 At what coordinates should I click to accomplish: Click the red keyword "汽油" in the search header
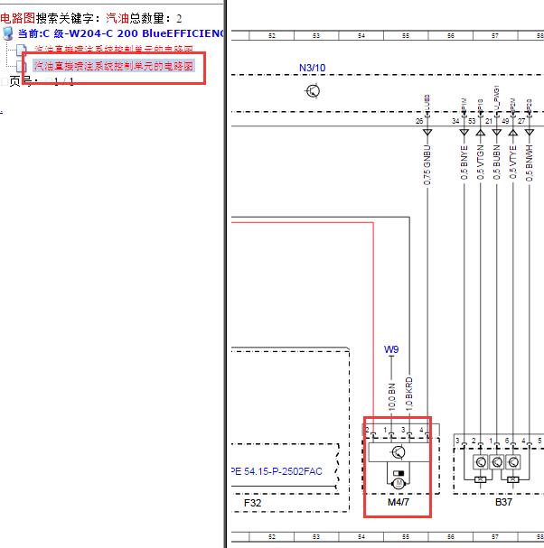point(117,18)
